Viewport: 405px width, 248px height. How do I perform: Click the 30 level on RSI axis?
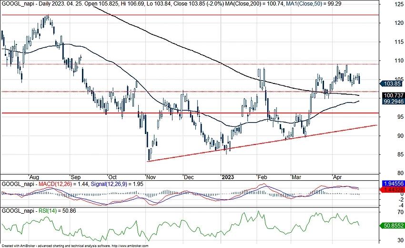(400, 240)
